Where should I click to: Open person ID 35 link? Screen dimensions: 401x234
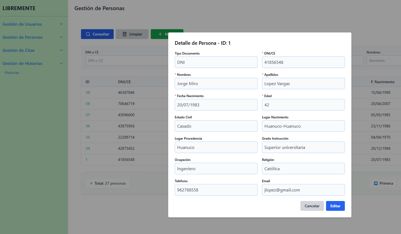click(x=88, y=137)
